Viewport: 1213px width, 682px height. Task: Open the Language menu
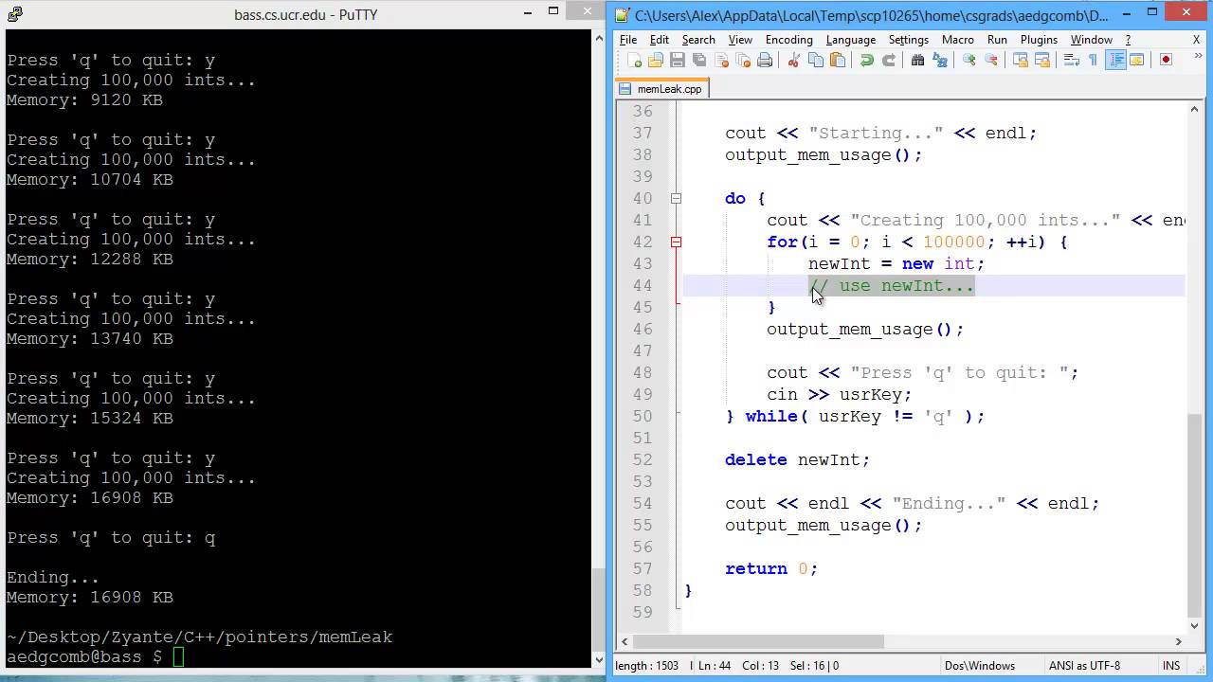click(x=851, y=40)
